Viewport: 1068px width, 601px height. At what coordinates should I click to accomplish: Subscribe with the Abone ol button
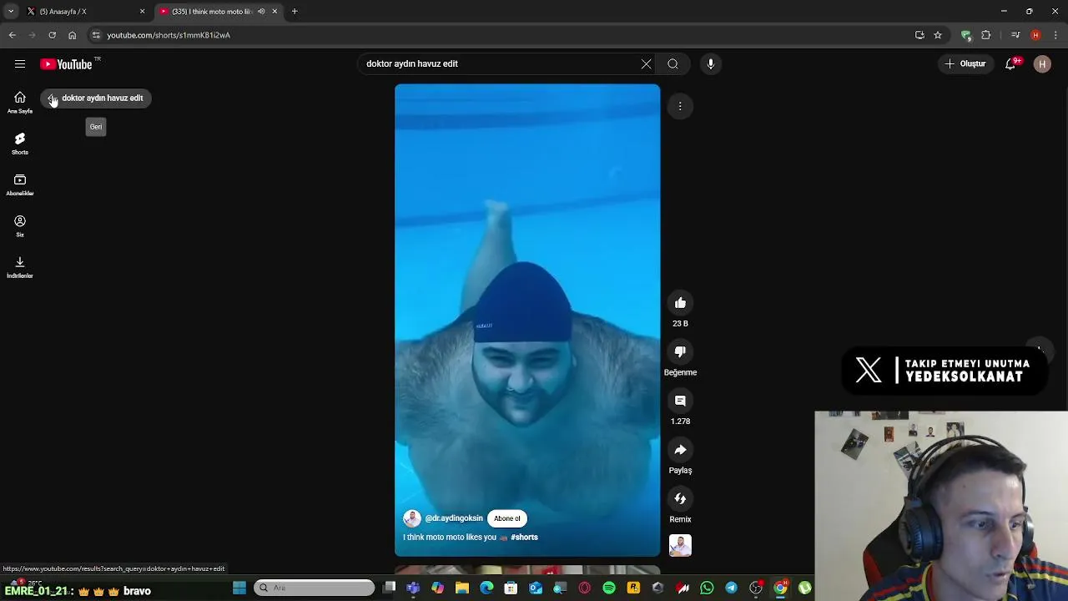(x=506, y=518)
